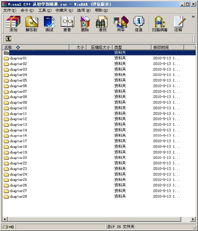Select the chapter19 folder name
The image size is (198, 231).
(18, 152)
